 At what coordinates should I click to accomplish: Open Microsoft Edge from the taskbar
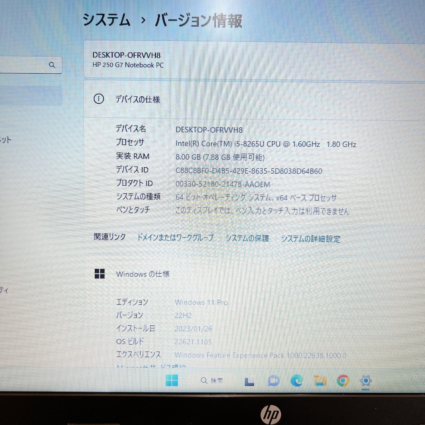click(x=297, y=381)
